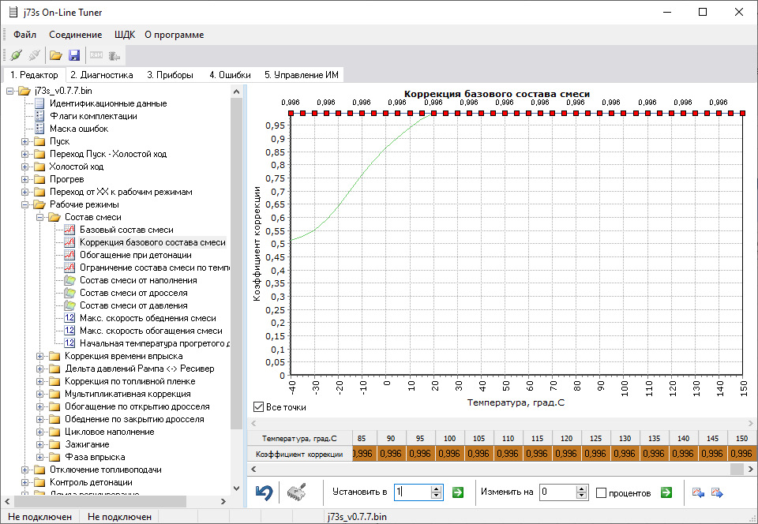Select the table cell for temperature 100

[449, 453]
